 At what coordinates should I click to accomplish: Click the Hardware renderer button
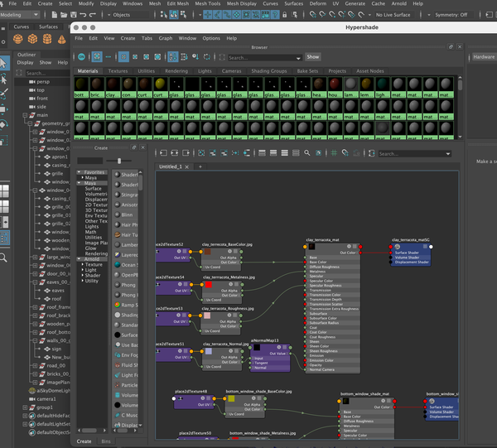pyautogui.click(x=484, y=57)
